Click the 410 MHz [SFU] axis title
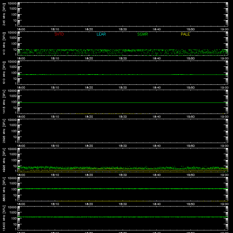 click(x=4, y=43)
